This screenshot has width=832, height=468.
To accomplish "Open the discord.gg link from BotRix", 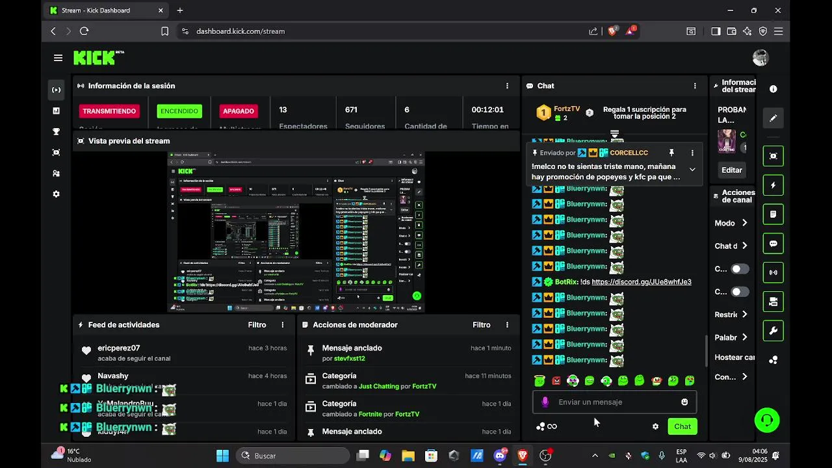I will point(642,282).
